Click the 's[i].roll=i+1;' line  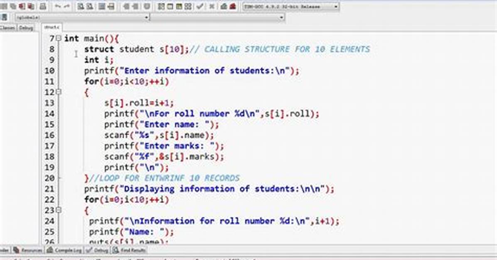pos(139,103)
